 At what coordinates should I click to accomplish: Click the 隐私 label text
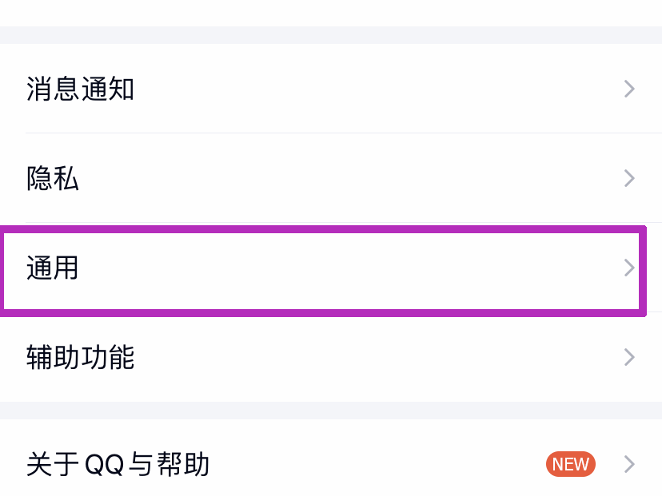(x=53, y=178)
